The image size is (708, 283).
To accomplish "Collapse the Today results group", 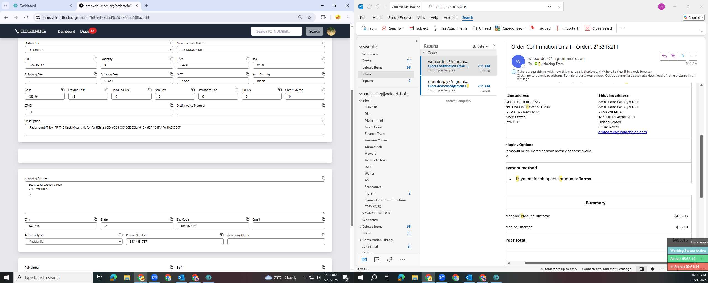I will click(425, 53).
